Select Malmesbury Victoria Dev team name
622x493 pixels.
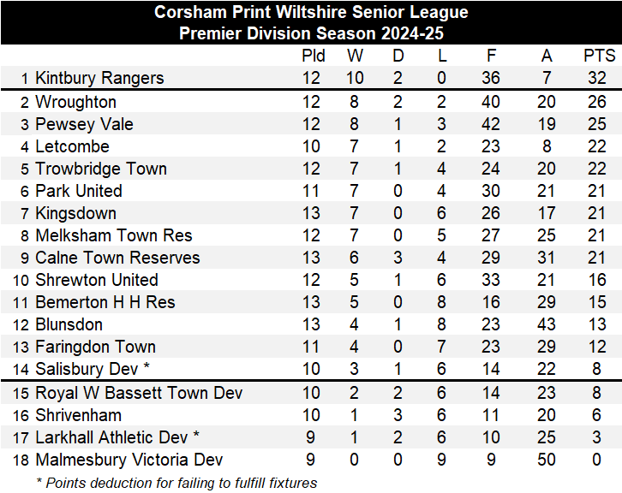coord(129,460)
